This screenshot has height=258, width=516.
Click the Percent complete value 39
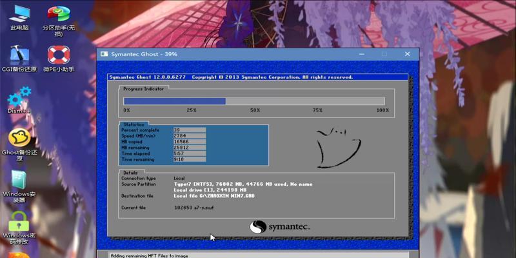pos(190,130)
